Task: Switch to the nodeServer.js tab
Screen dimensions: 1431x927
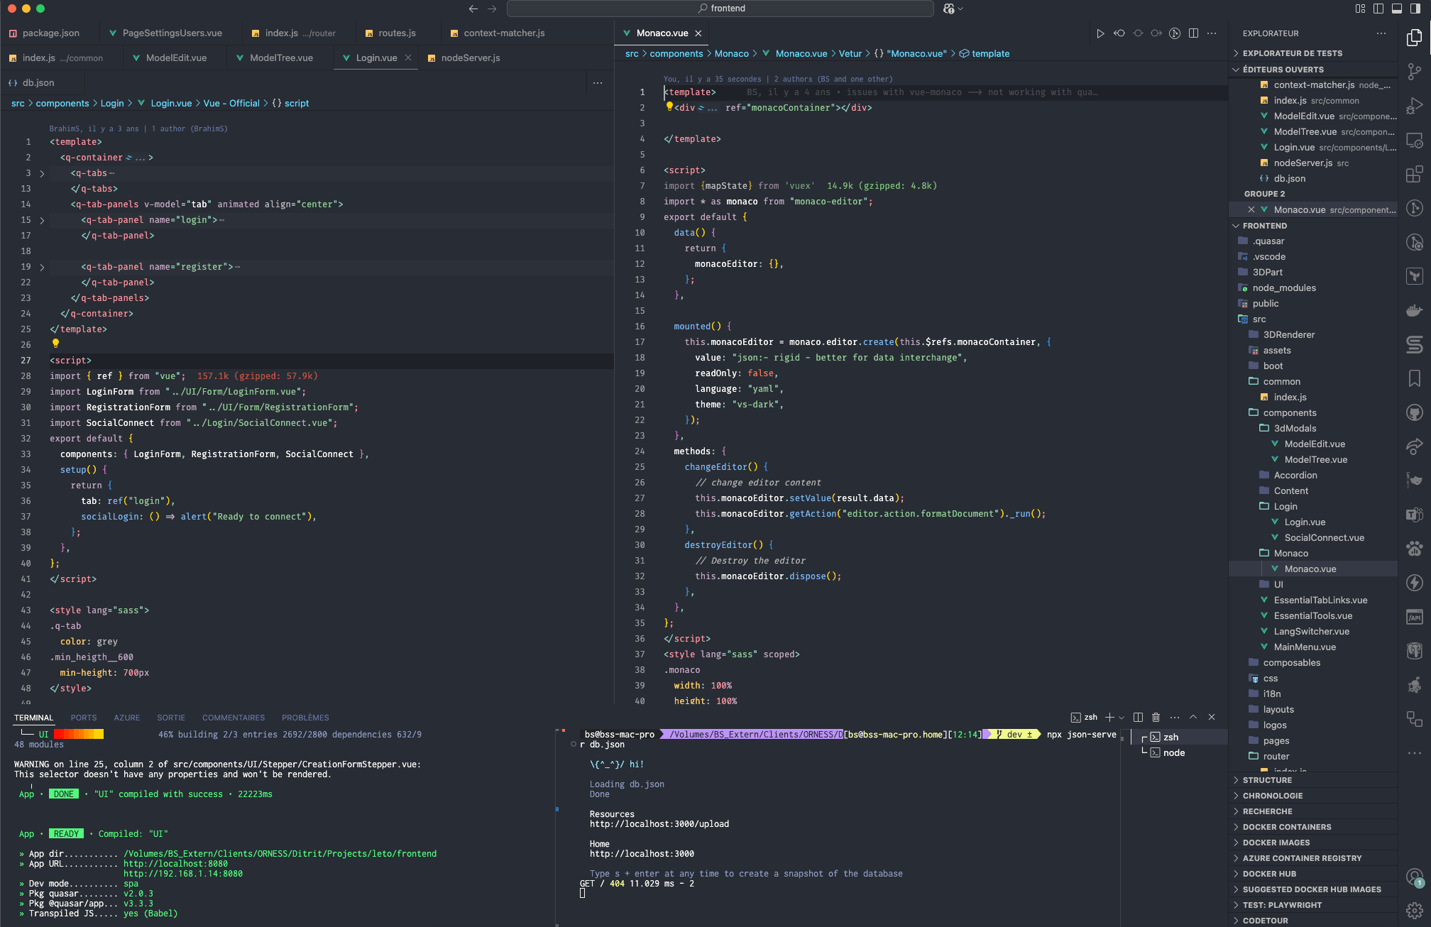Action: coord(470,58)
